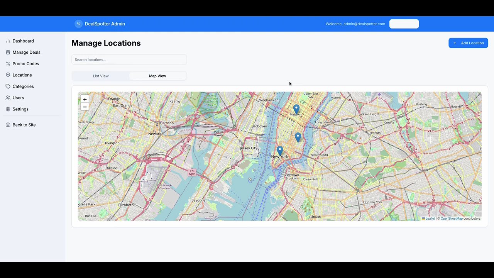Switch to the List View tab
Screen dimensions: 494x278
(101, 76)
